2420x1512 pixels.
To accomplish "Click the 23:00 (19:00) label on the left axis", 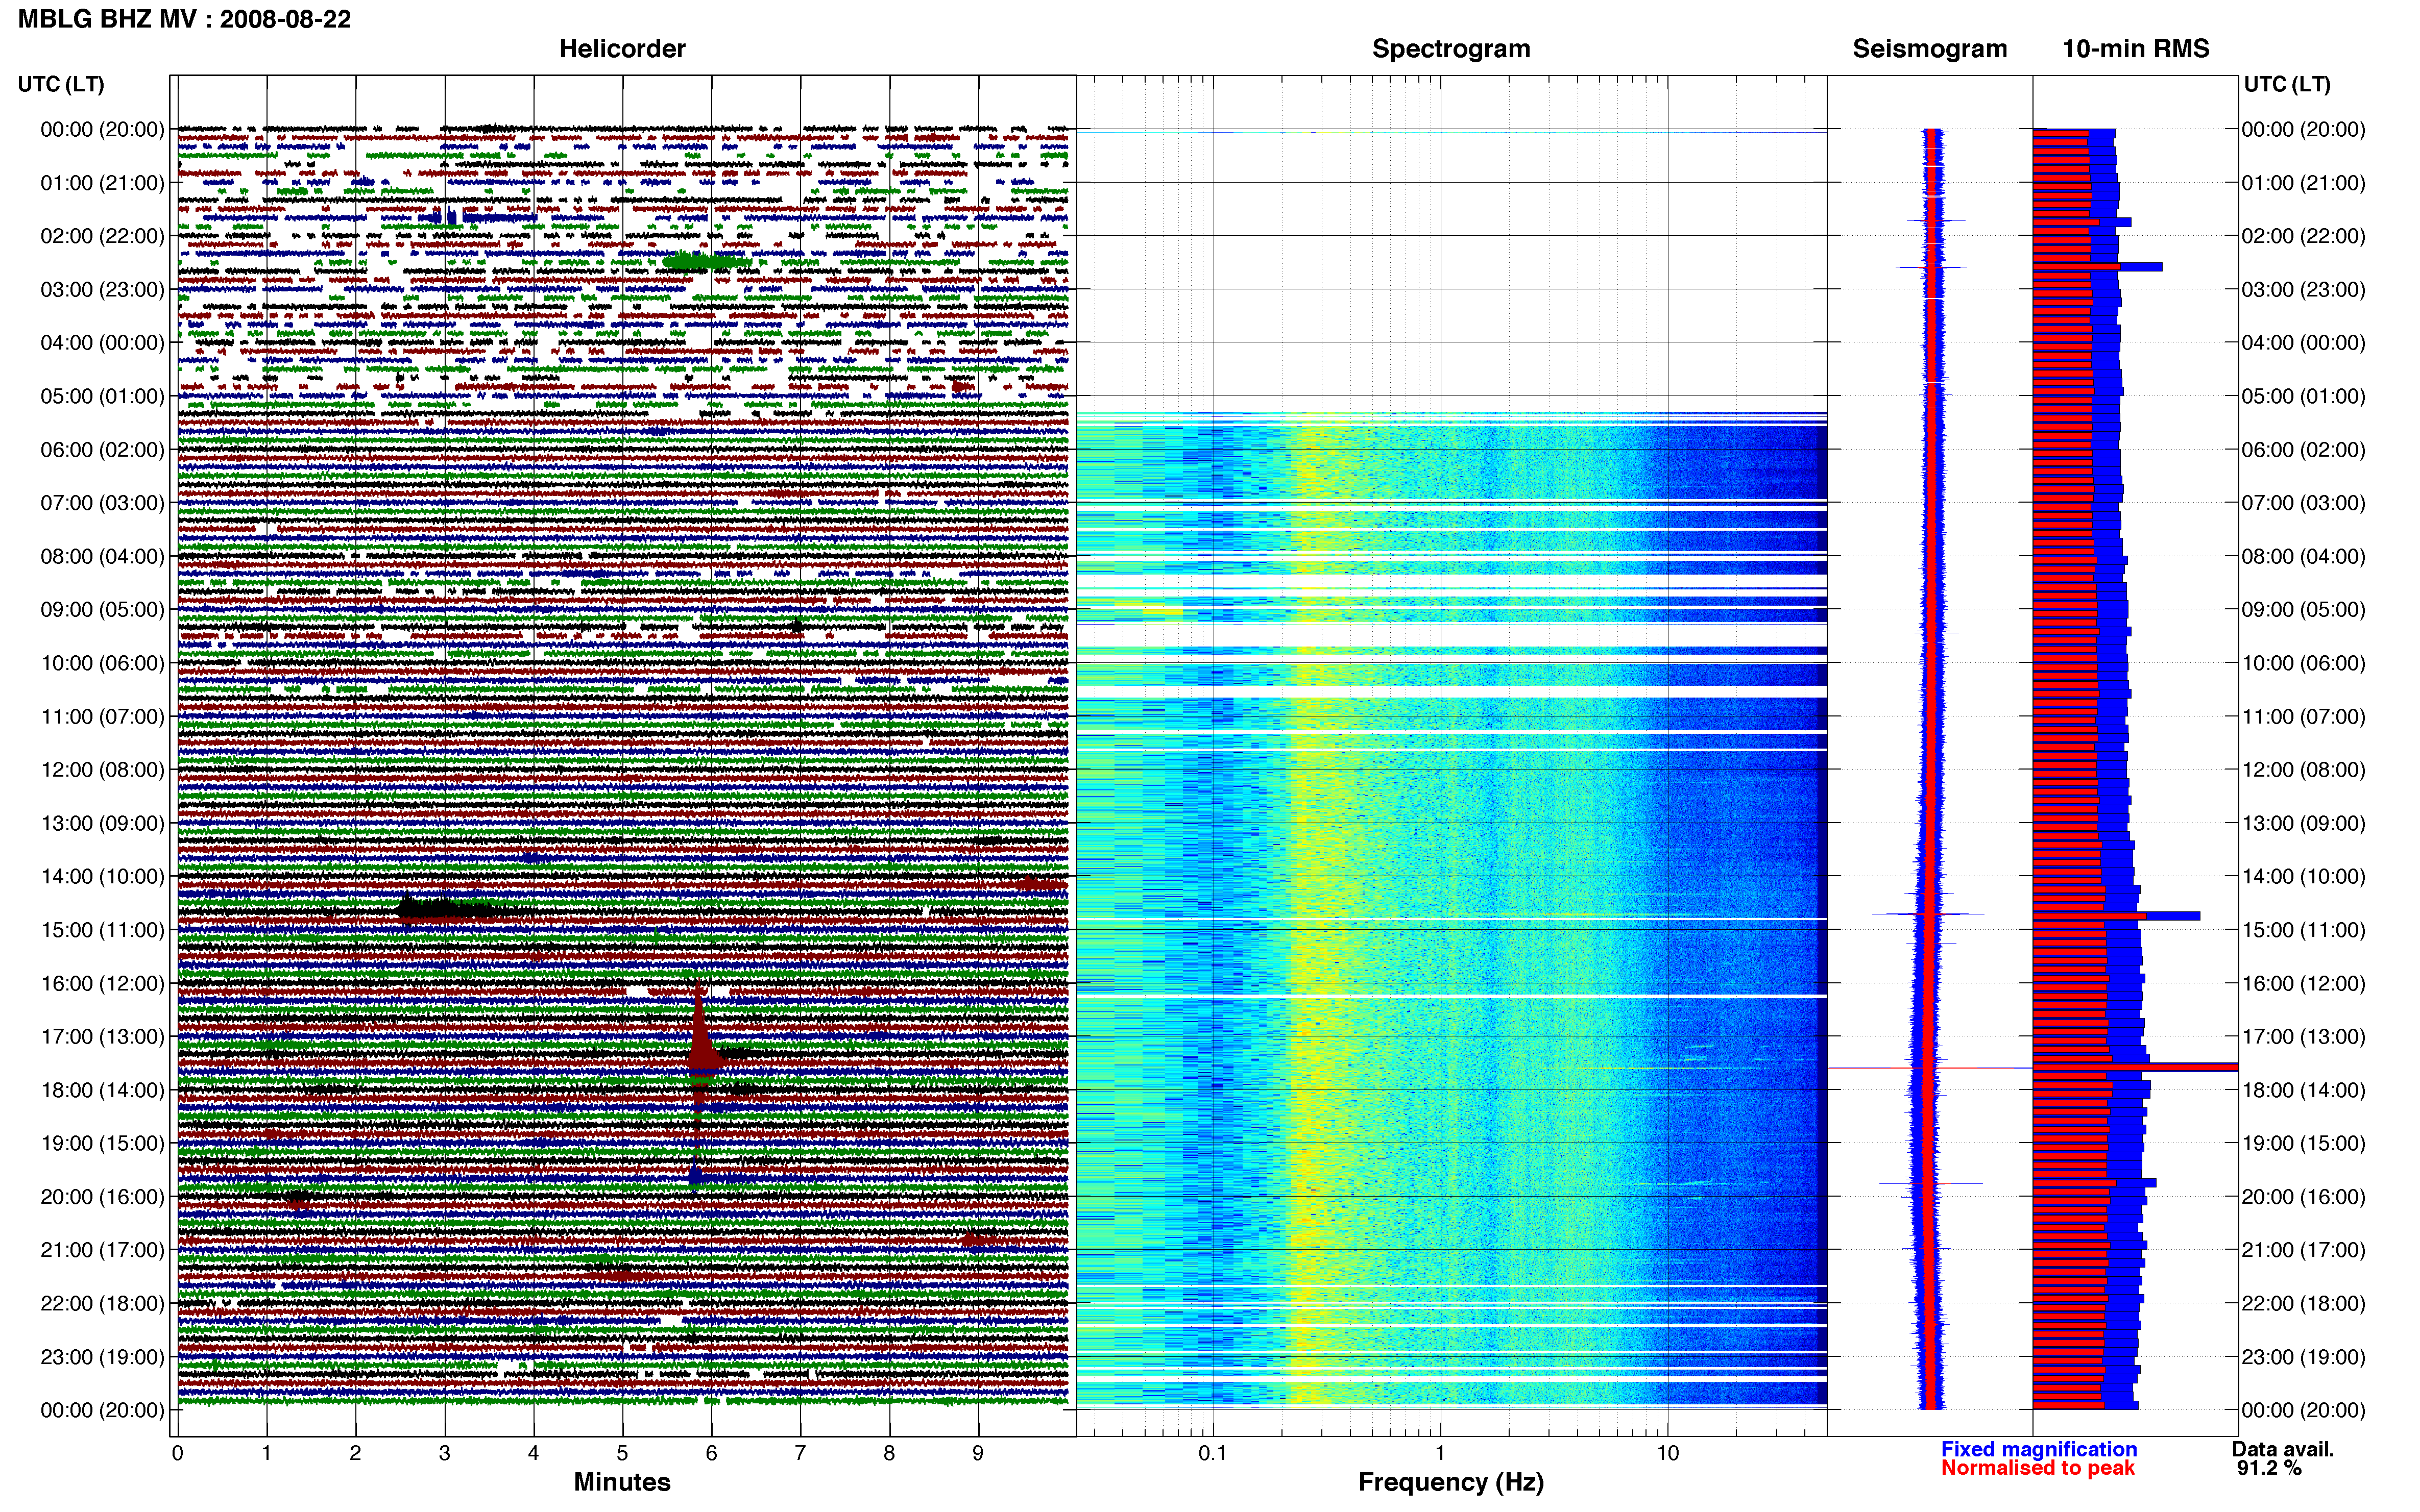I will [x=102, y=1357].
